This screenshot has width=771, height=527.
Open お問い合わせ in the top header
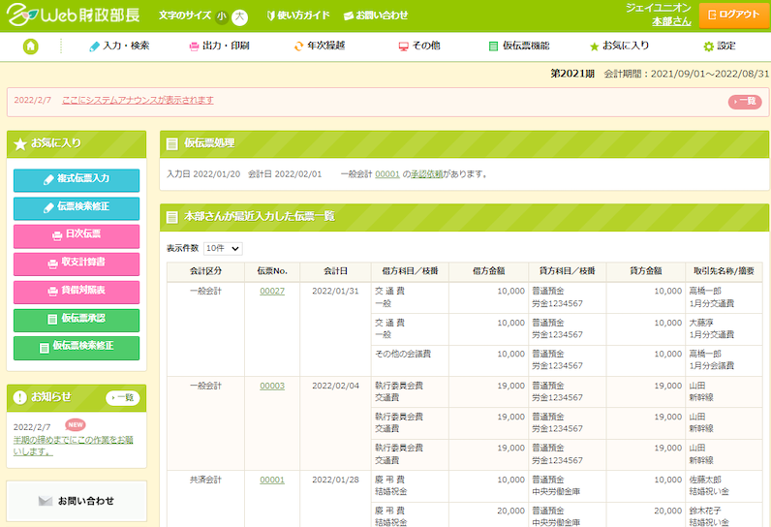(375, 16)
